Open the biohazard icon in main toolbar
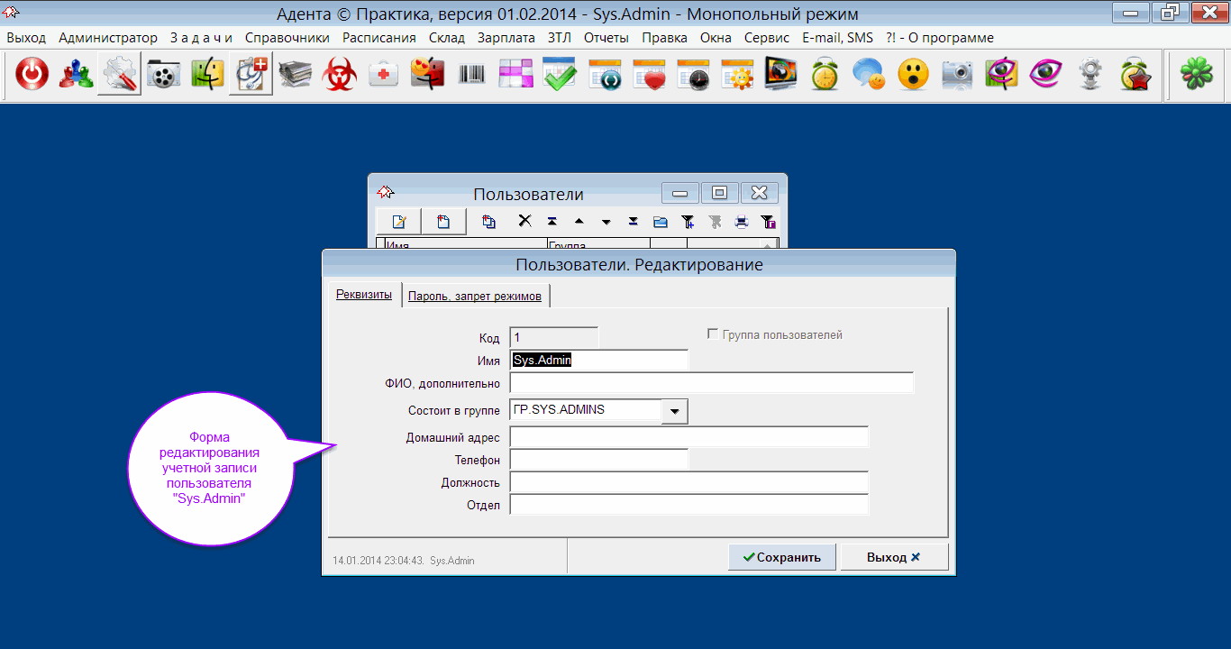The width and height of the screenshot is (1231, 649). 340,76
